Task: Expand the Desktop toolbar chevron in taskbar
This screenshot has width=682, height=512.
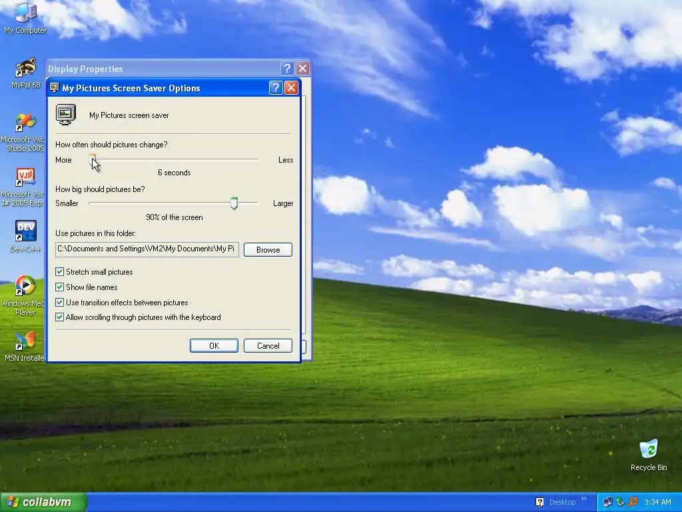Action: [x=583, y=499]
